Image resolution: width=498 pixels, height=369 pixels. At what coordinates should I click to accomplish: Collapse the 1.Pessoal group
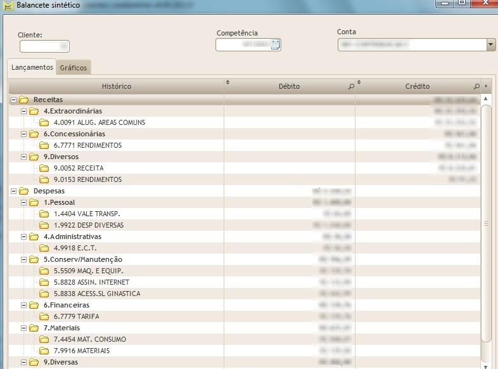tap(24, 202)
